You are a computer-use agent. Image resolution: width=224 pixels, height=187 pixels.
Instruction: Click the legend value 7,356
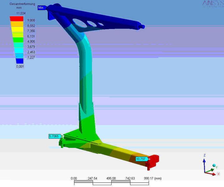(31, 31)
